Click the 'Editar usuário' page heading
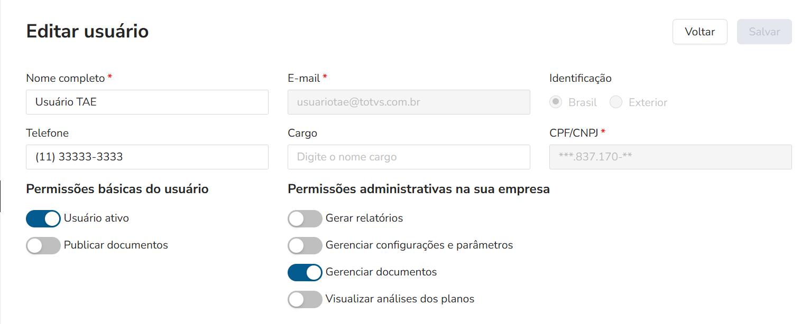This screenshot has width=810, height=324. pos(87,32)
